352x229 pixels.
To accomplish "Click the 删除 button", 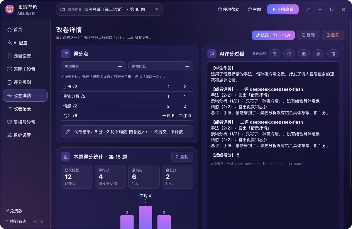I will (333, 35).
